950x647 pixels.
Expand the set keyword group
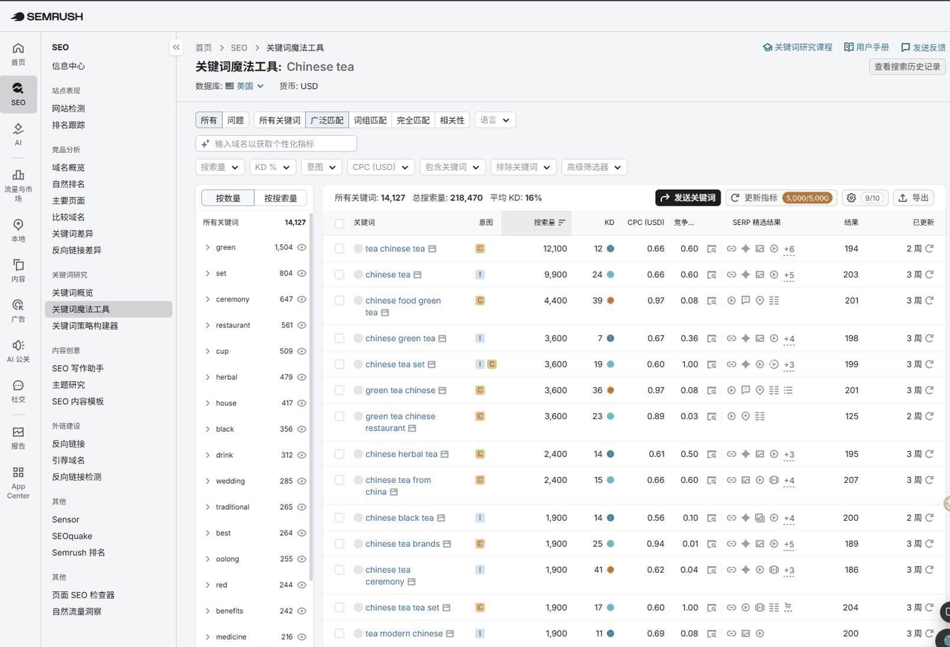coord(207,273)
